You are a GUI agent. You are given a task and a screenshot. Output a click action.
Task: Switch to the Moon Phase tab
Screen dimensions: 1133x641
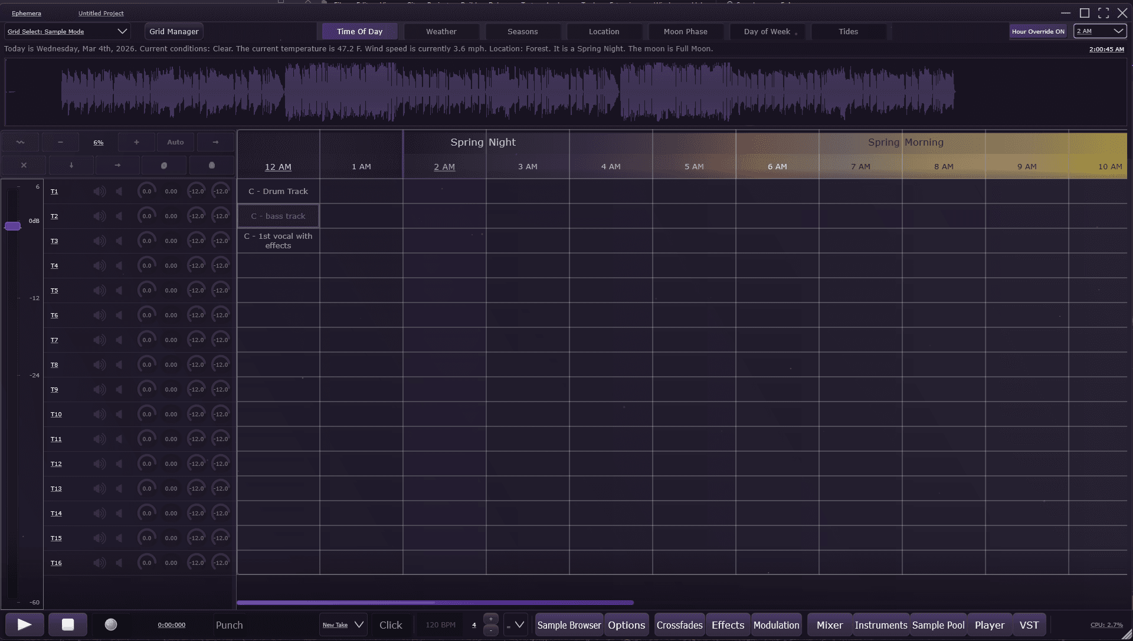(x=685, y=32)
